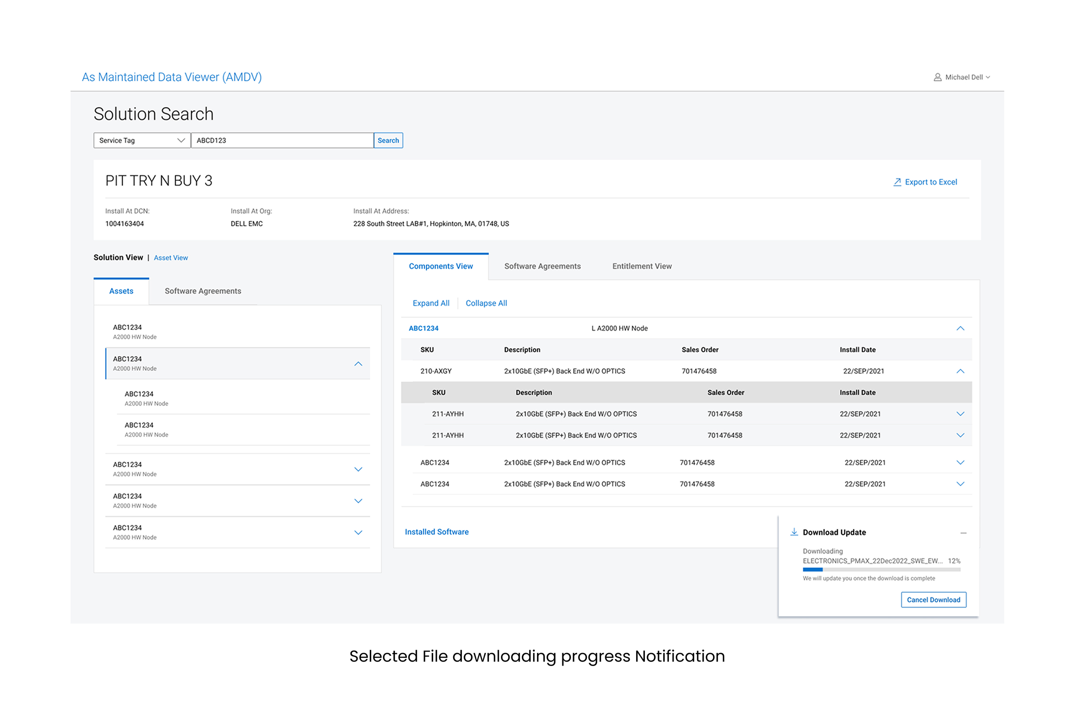Screen dimensions: 1074x718
Task: Expand the third collapsed ABC1234 asset from bottom
Action: coord(358,469)
